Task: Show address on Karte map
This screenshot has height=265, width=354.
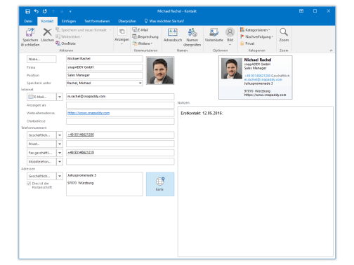Action: coord(160,184)
